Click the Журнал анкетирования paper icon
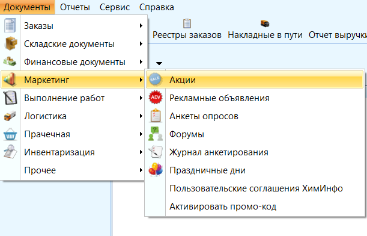This screenshot has width=367, height=236. click(x=156, y=152)
